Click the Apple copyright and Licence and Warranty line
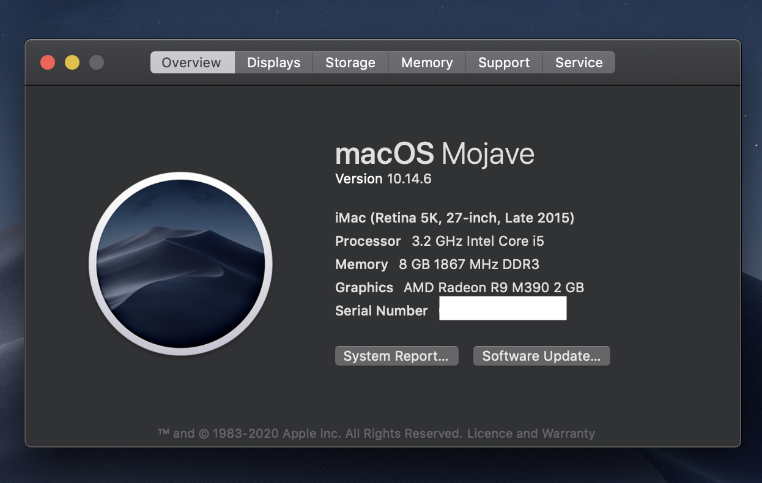 pos(376,433)
